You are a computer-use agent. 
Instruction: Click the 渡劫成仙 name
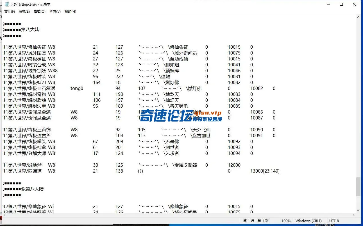pos(179,59)
